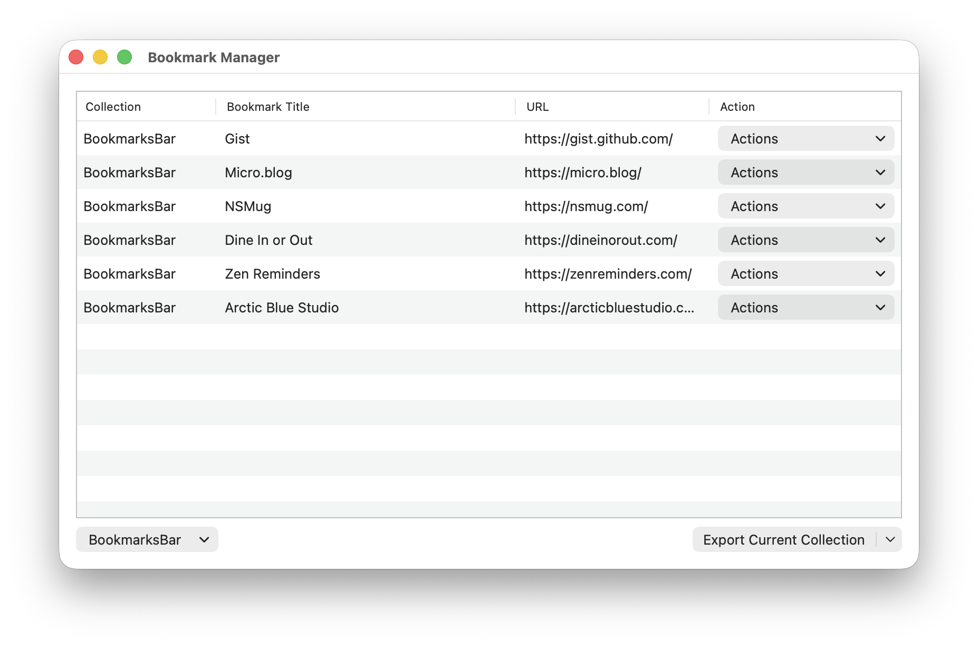Open Actions dropdown for Arctic Blue Studio
Screen dimensions: 978x647
point(806,308)
